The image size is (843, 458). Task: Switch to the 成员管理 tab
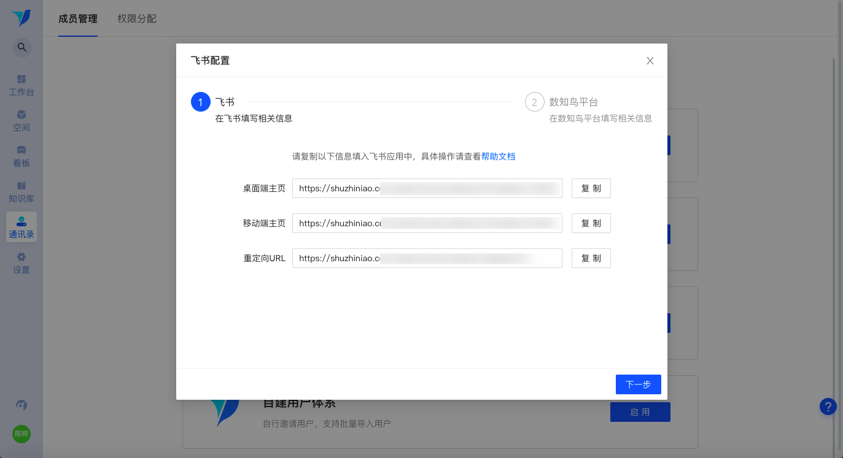pyautogui.click(x=78, y=18)
